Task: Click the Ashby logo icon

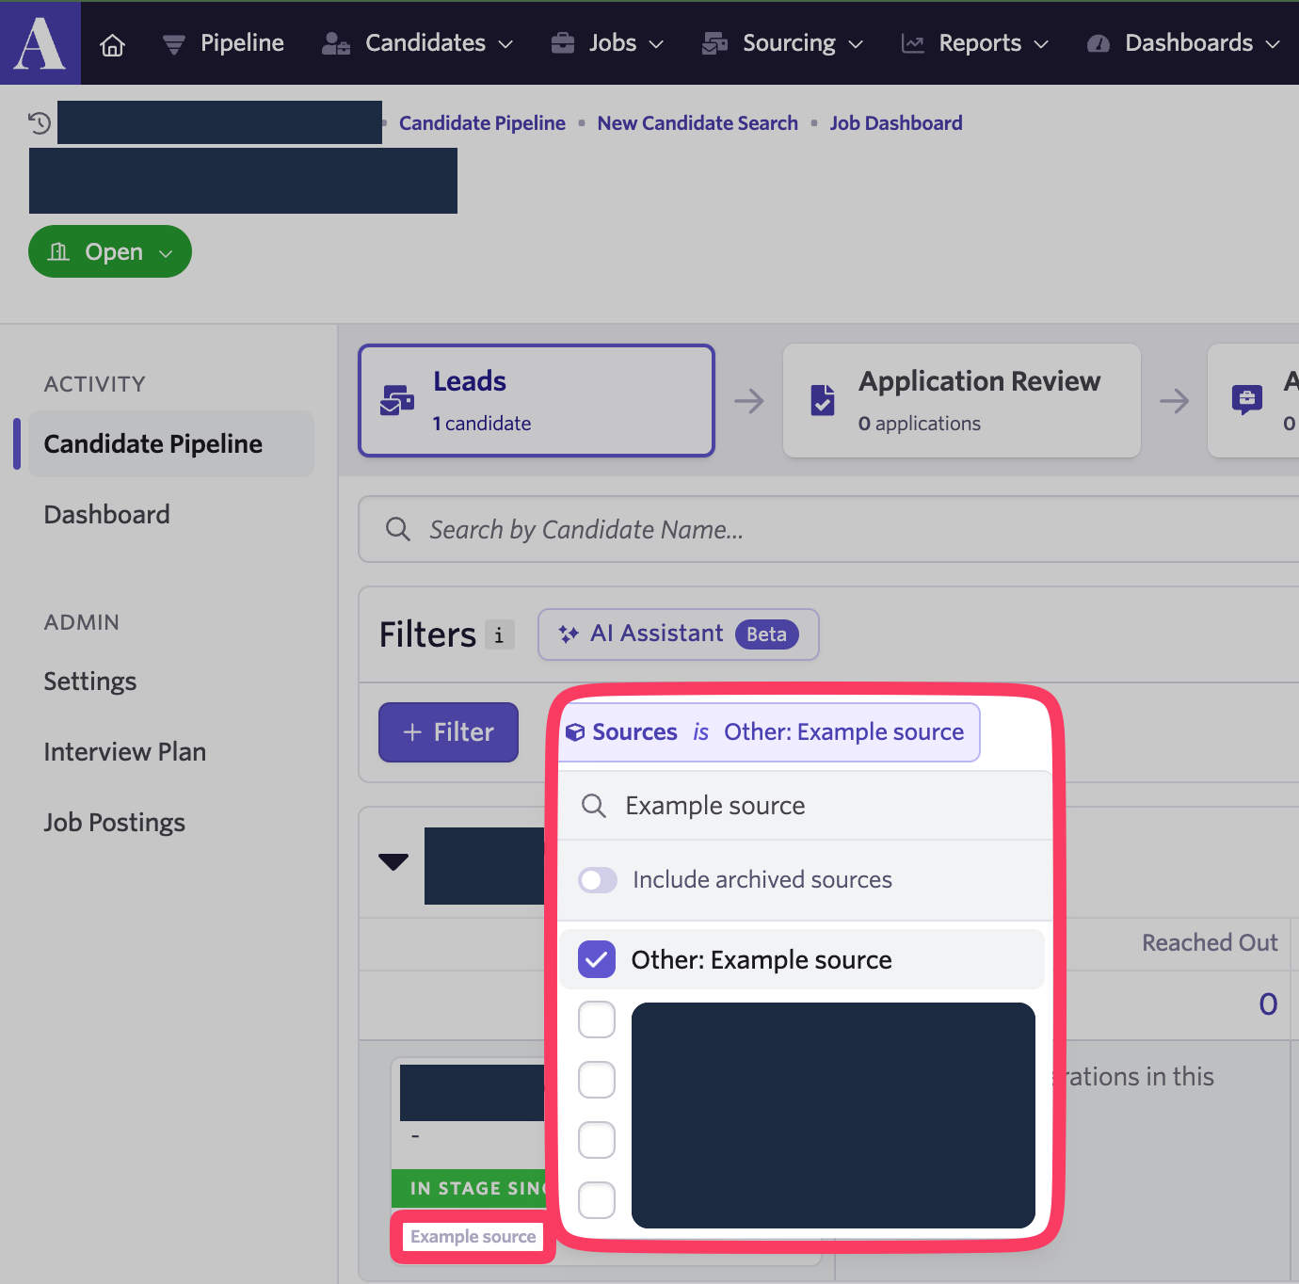Action: [x=40, y=42]
